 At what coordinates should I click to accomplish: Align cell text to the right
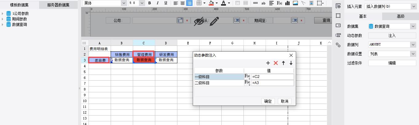click(189, 3)
